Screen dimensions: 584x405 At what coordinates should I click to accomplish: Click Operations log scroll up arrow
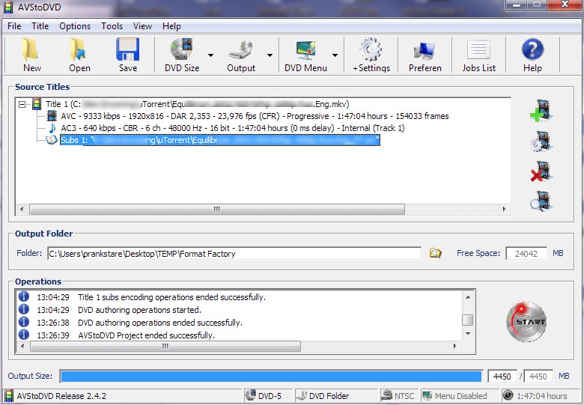pyautogui.click(x=468, y=297)
